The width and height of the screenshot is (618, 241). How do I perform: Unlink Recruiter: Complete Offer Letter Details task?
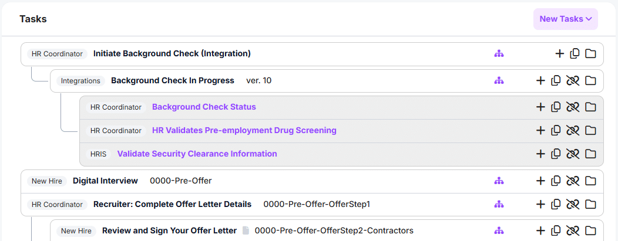pyautogui.click(x=573, y=205)
